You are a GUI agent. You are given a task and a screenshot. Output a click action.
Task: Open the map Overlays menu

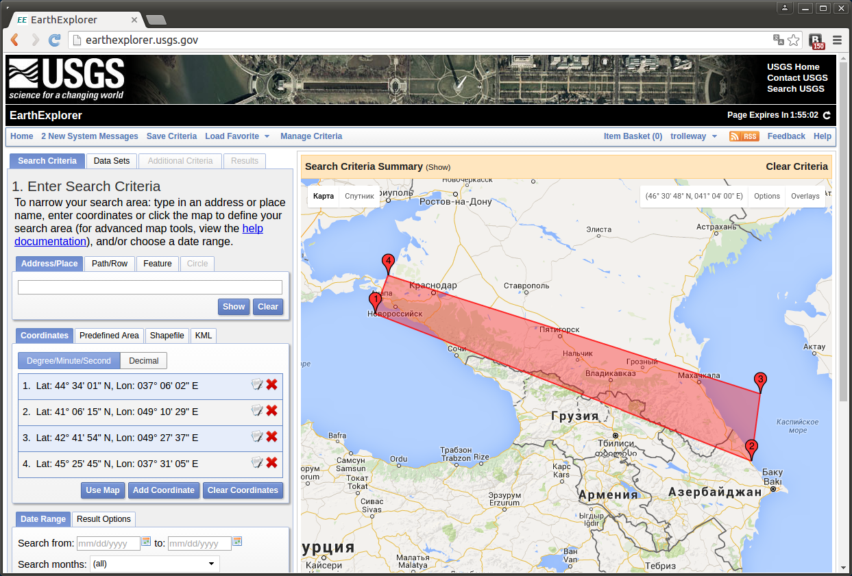click(805, 196)
